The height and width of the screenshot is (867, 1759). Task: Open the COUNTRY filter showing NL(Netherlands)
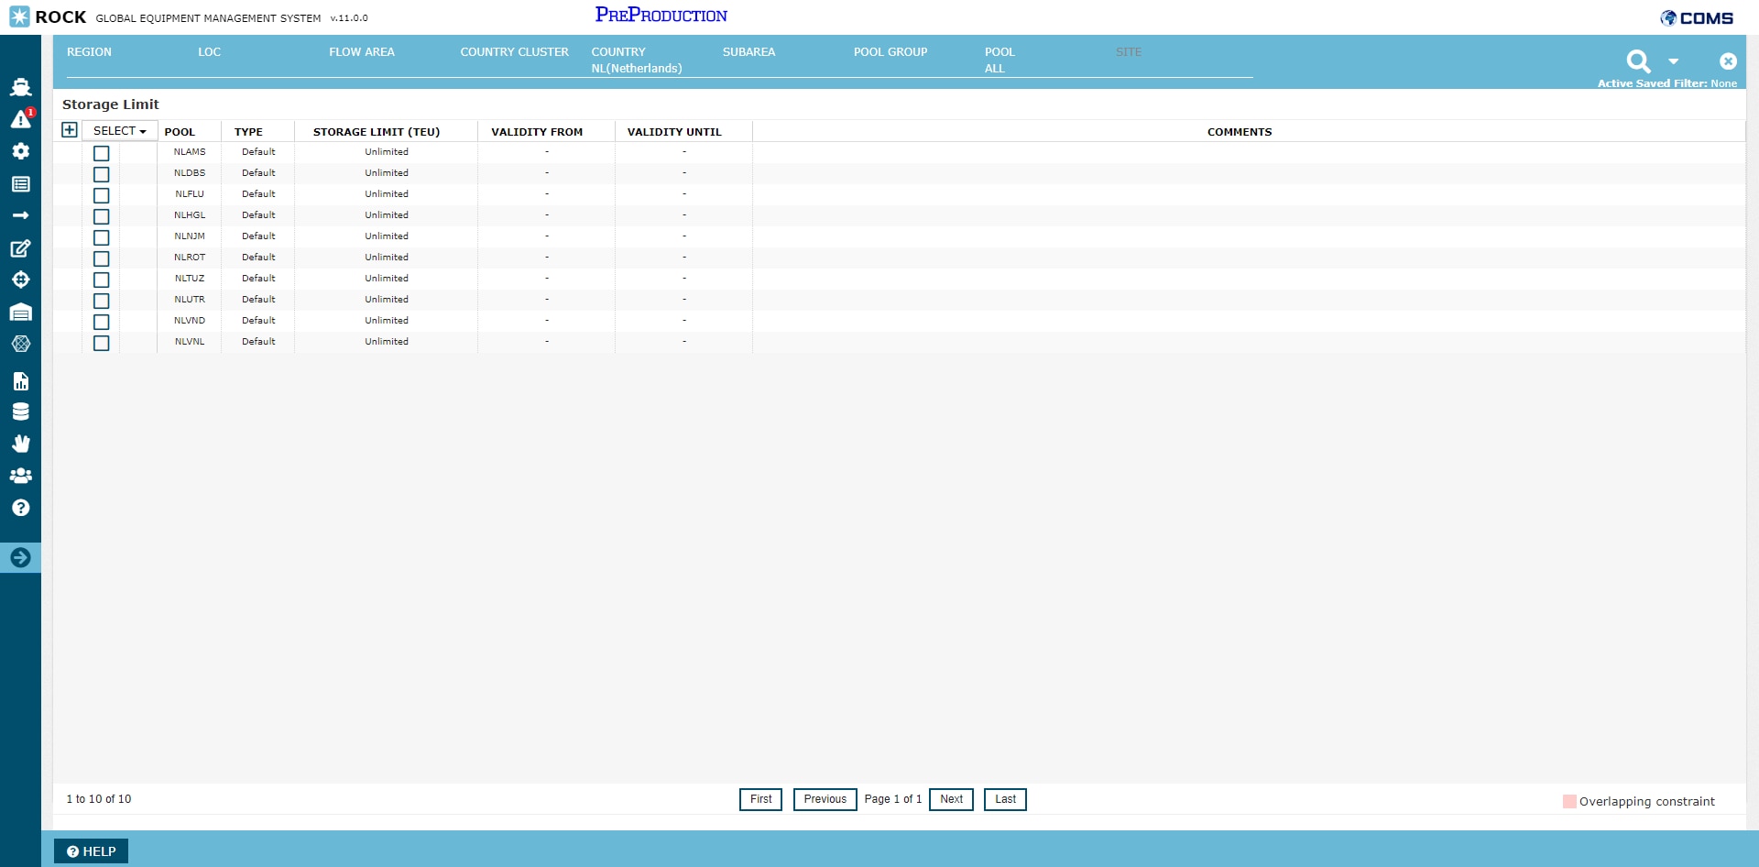[637, 60]
